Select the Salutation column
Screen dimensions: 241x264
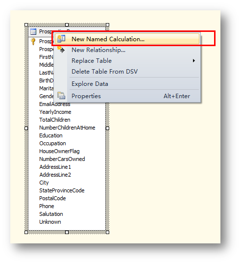(51, 214)
